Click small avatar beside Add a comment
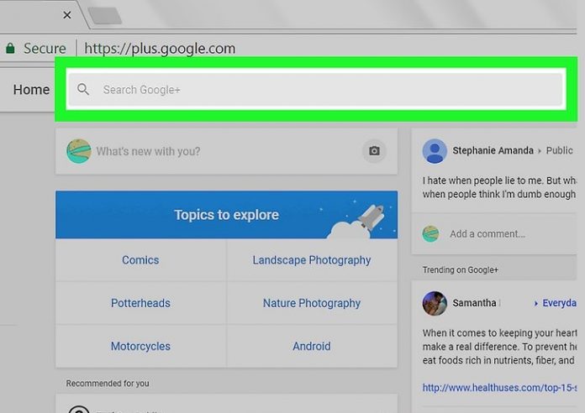585x413 pixels. (430, 234)
